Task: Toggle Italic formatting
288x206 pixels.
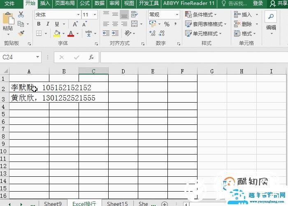Action: click(x=48, y=24)
